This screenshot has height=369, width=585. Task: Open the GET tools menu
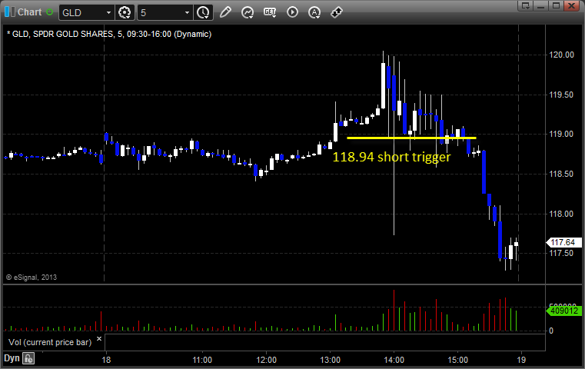tap(270, 12)
